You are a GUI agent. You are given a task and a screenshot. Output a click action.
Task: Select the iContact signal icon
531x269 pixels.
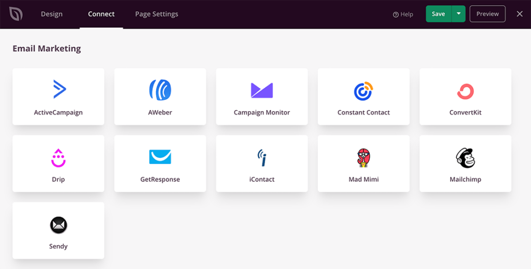pos(262,158)
